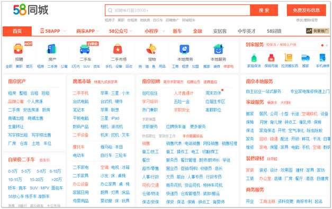Open 二手手机 in 跳蚤市场
Screen dimensions: 332x209
click(80, 93)
